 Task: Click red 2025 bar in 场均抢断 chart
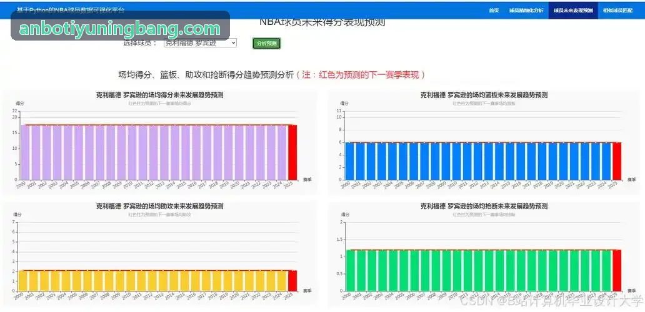point(617,271)
